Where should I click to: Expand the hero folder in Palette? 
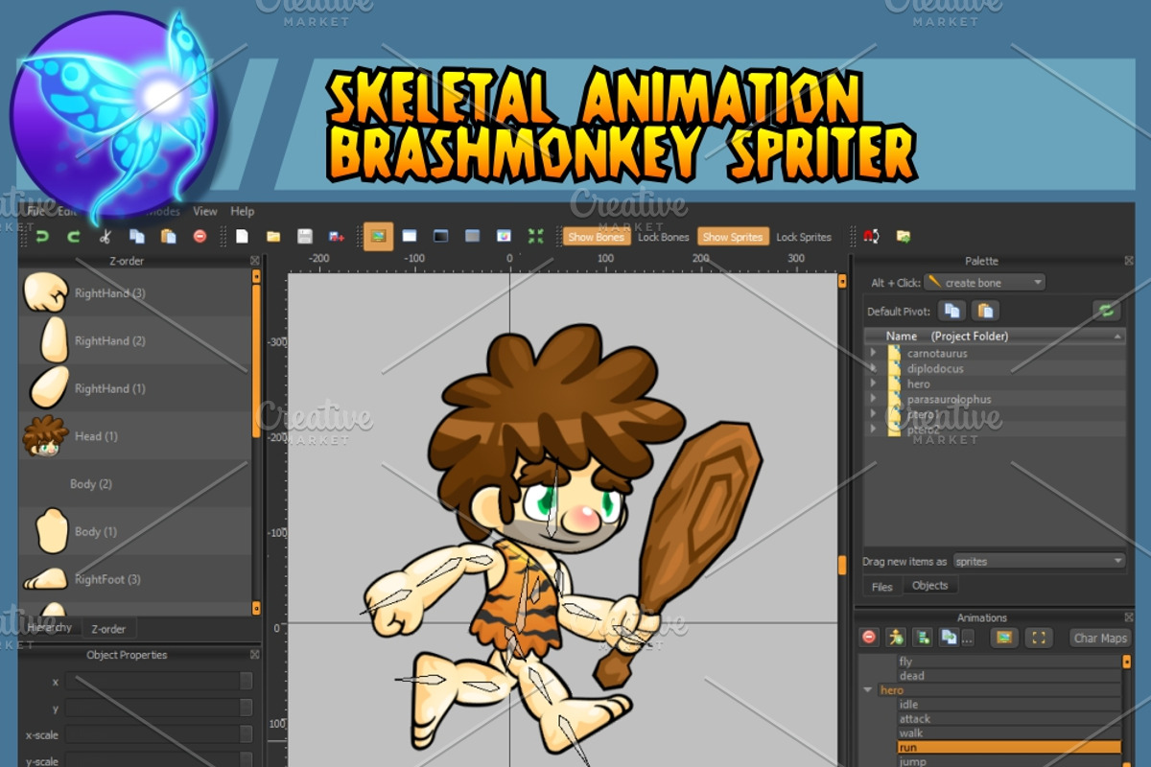(x=873, y=383)
